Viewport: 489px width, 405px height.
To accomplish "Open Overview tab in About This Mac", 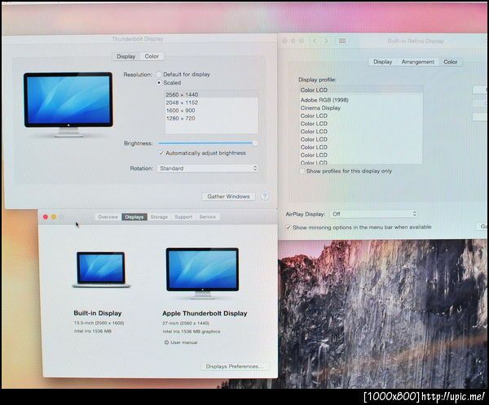I will [x=108, y=217].
